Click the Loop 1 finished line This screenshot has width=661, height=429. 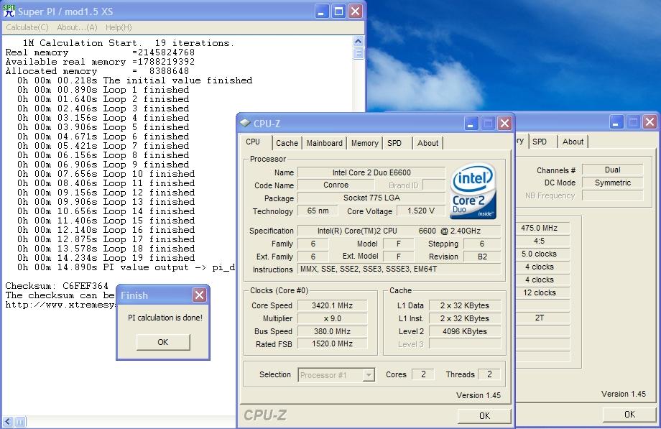103,90
